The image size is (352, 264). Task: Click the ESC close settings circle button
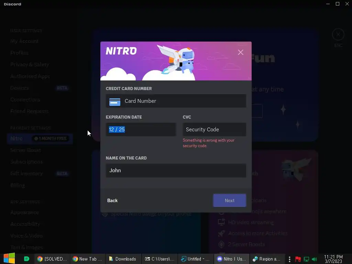(x=338, y=35)
